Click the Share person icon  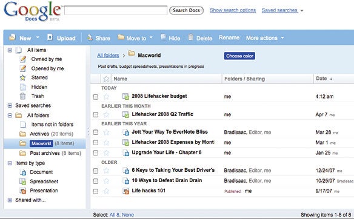[90, 38]
